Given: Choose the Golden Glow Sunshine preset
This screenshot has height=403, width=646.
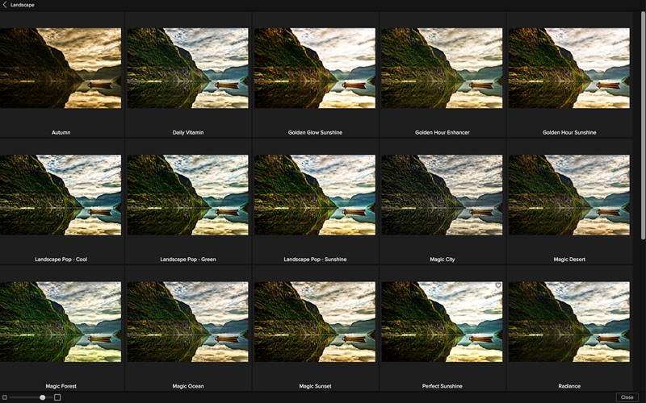Looking at the screenshot, I should tap(315, 68).
